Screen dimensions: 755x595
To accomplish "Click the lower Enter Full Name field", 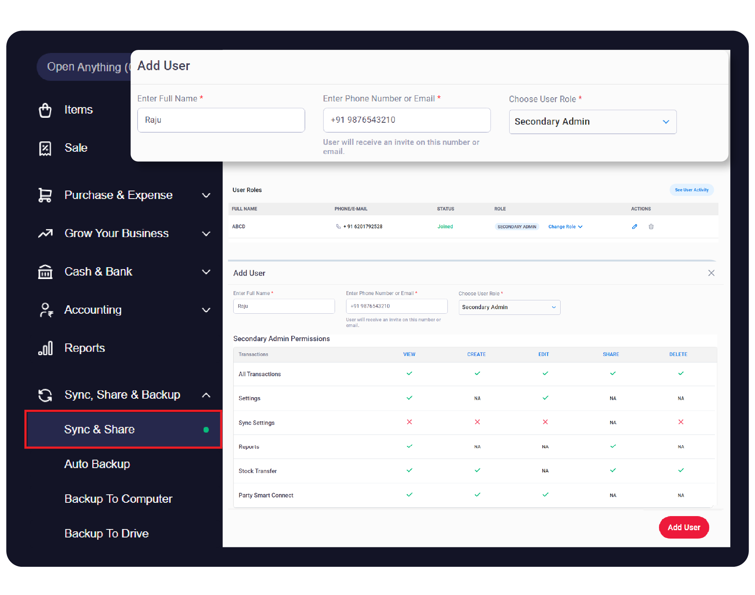I will (x=284, y=306).
